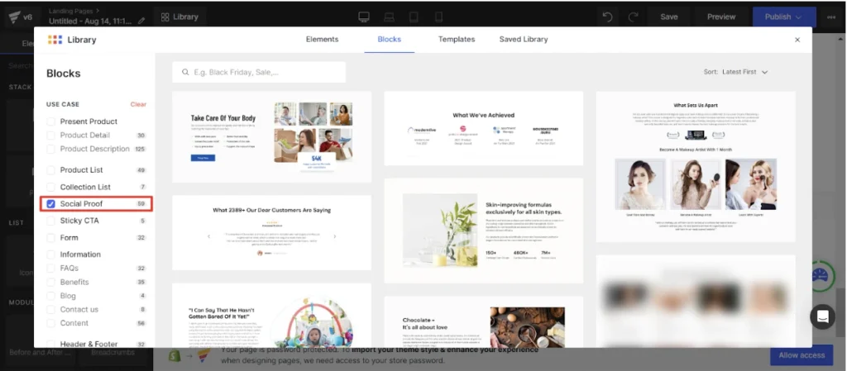The width and height of the screenshot is (847, 371).
Task: Open the Templates tab
Action: coord(457,40)
